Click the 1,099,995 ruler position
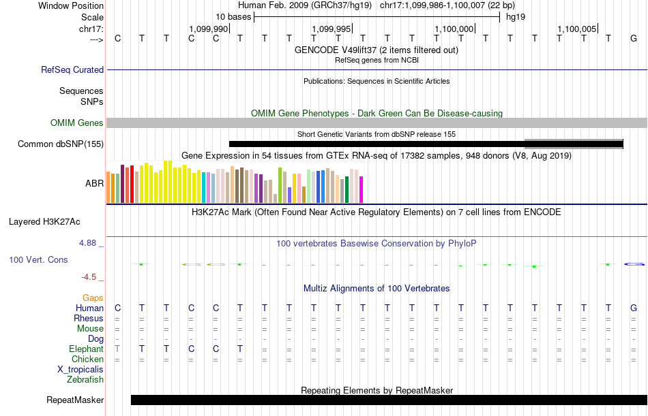 (x=331, y=29)
